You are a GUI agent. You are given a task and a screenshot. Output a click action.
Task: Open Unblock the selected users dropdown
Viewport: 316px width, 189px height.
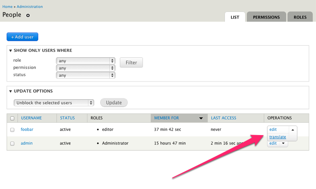coord(54,103)
